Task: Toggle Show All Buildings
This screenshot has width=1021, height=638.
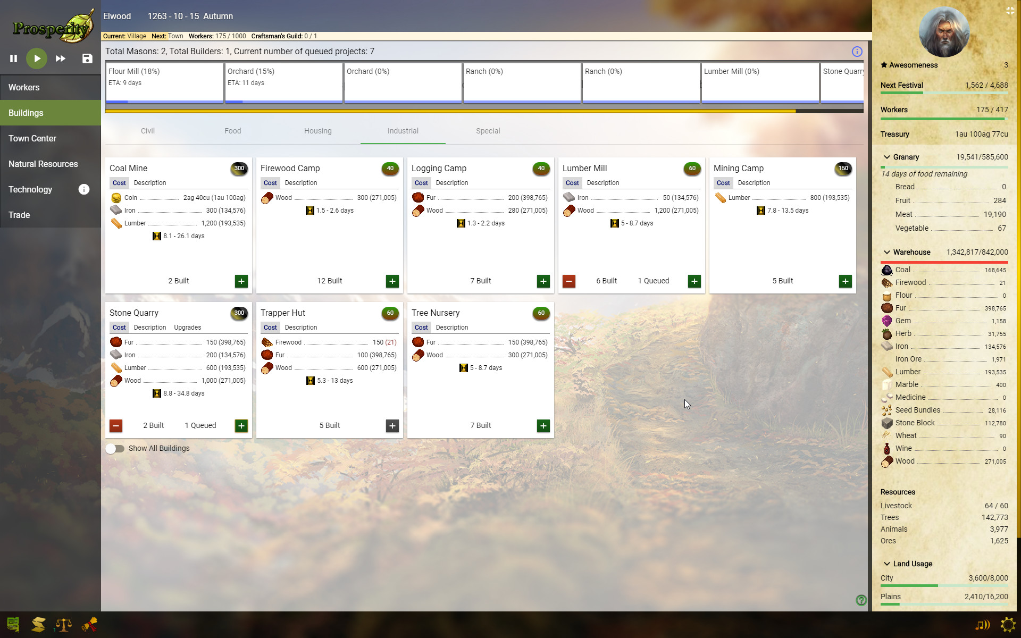Action: coord(115,449)
